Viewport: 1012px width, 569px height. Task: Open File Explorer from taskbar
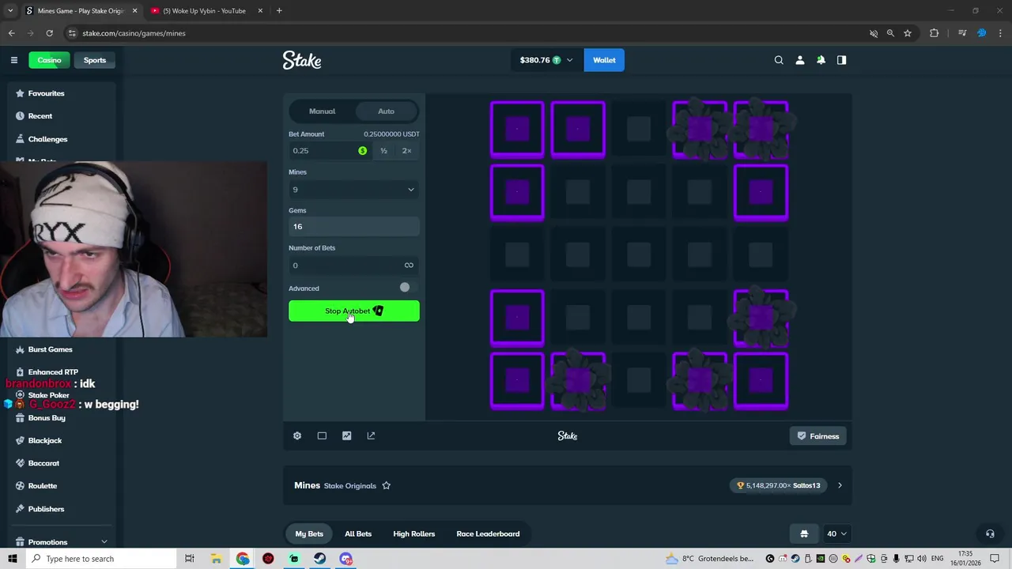216,559
